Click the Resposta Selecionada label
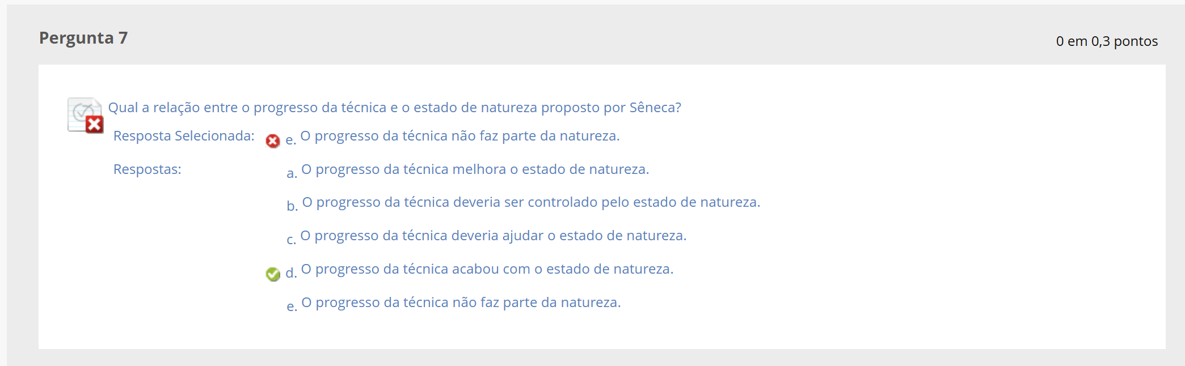 (x=184, y=136)
